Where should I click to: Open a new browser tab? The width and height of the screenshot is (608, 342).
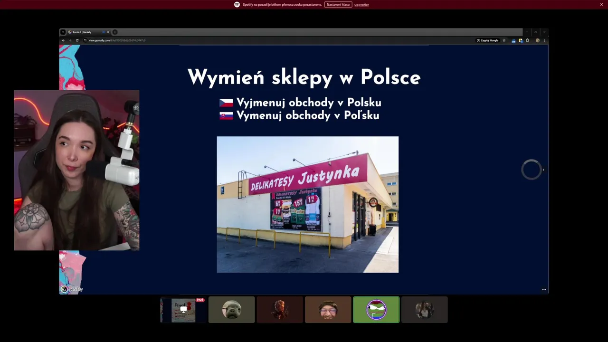tap(114, 32)
